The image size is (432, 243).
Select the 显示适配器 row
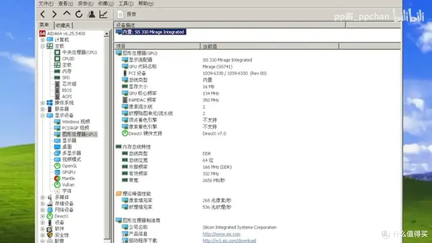coord(187,60)
